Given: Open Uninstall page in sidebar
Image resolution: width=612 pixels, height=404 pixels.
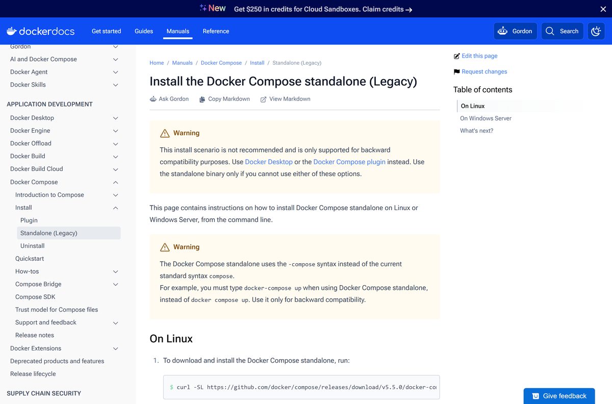Looking at the screenshot, I should tap(33, 246).
